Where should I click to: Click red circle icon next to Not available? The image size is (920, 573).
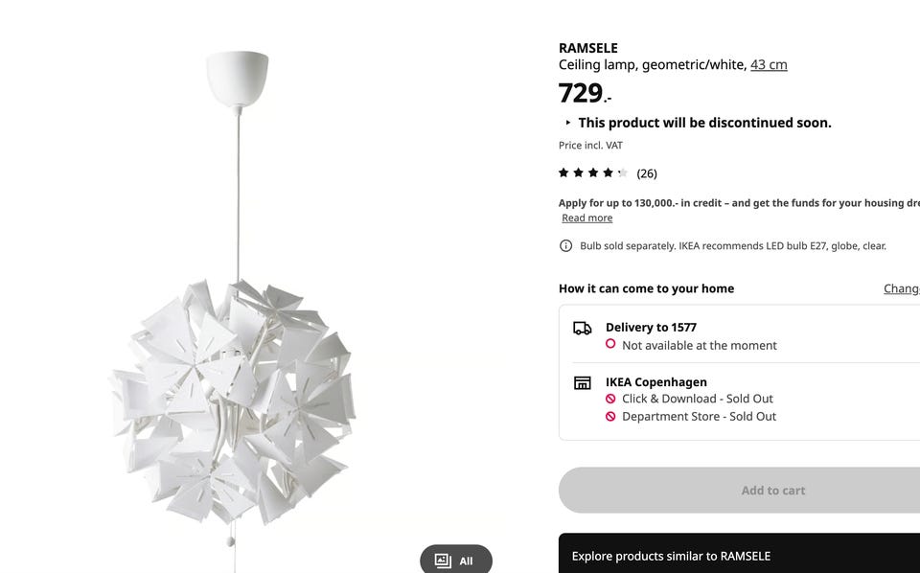click(x=610, y=344)
